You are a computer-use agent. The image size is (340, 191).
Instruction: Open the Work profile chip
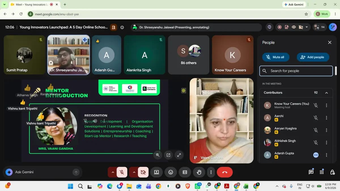pos(322,14)
